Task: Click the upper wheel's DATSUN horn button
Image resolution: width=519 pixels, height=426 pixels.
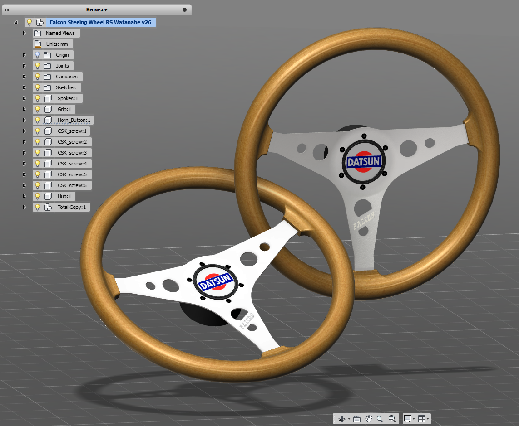Action: [363, 162]
